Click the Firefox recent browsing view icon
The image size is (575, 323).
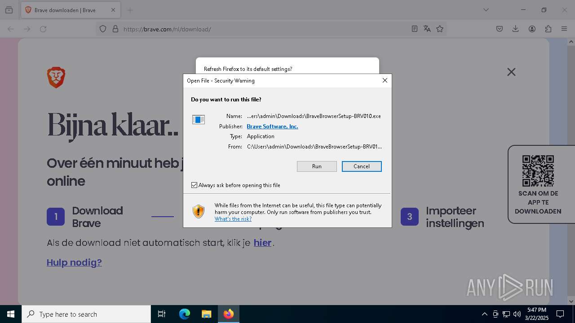[9, 10]
